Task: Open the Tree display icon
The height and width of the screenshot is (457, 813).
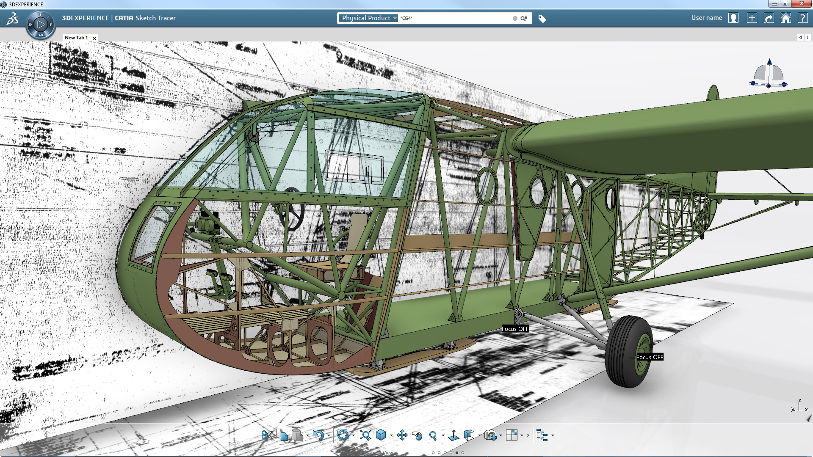Action: [542, 435]
